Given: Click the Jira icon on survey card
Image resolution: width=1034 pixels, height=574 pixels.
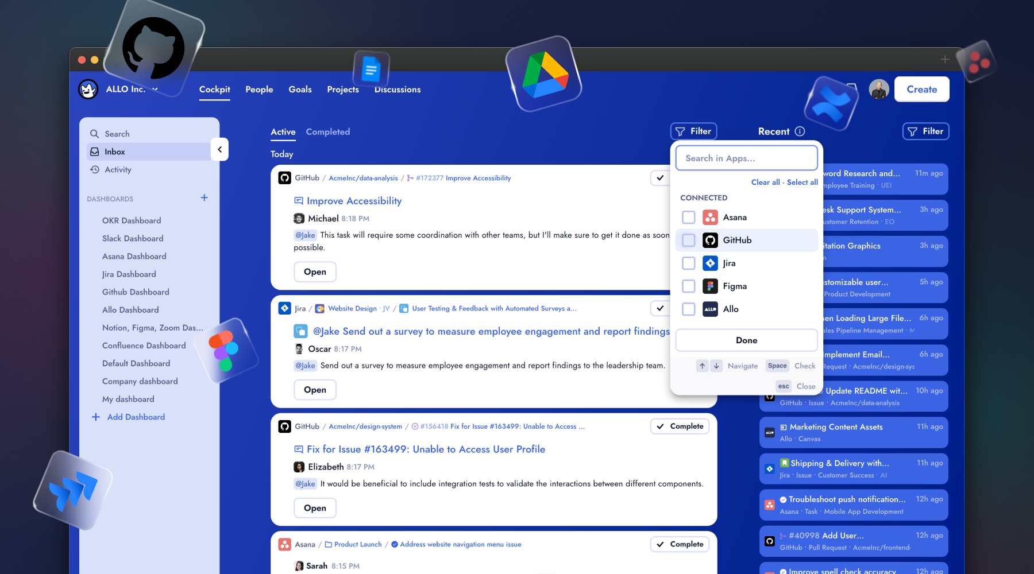Looking at the screenshot, I should click(284, 308).
